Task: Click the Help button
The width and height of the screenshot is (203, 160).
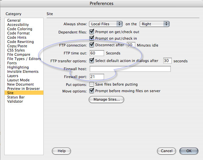Action: pyautogui.click(x=61, y=151)
